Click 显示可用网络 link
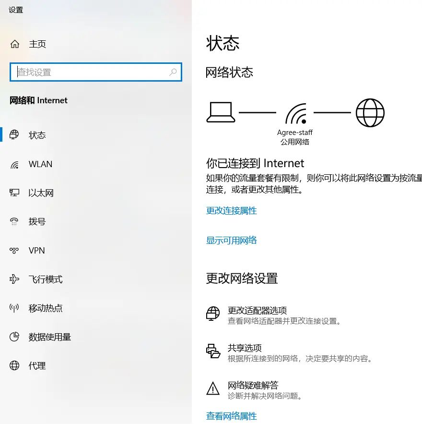This screenshot has width=422, height=424. click(x=231, y=240)
